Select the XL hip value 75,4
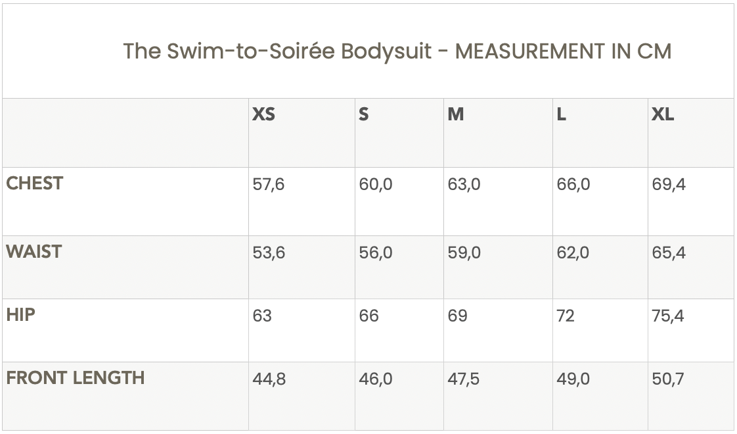737x434 pixels. [x=668, y=316]
